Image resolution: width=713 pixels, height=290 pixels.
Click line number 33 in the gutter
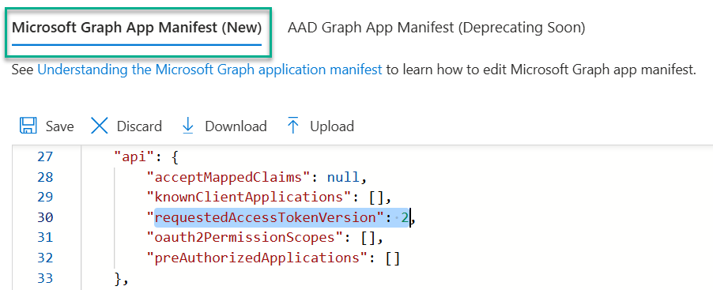pyautogui.click(x=45, y=277)
